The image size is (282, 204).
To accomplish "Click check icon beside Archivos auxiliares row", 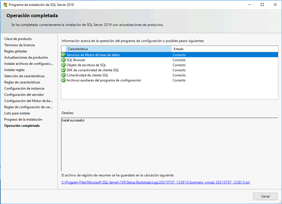I will [x=63, y=80].
